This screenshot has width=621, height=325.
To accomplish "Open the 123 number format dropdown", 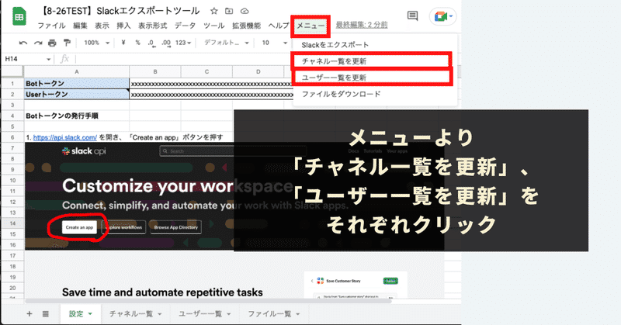I will click(183, 43).
